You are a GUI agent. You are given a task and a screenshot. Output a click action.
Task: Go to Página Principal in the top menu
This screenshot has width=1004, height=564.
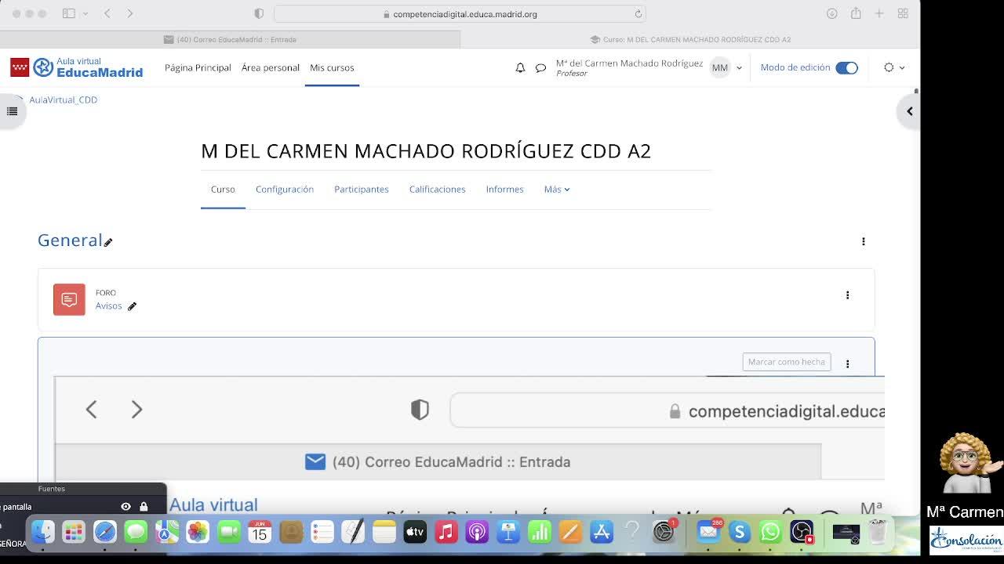pos(198,68)
